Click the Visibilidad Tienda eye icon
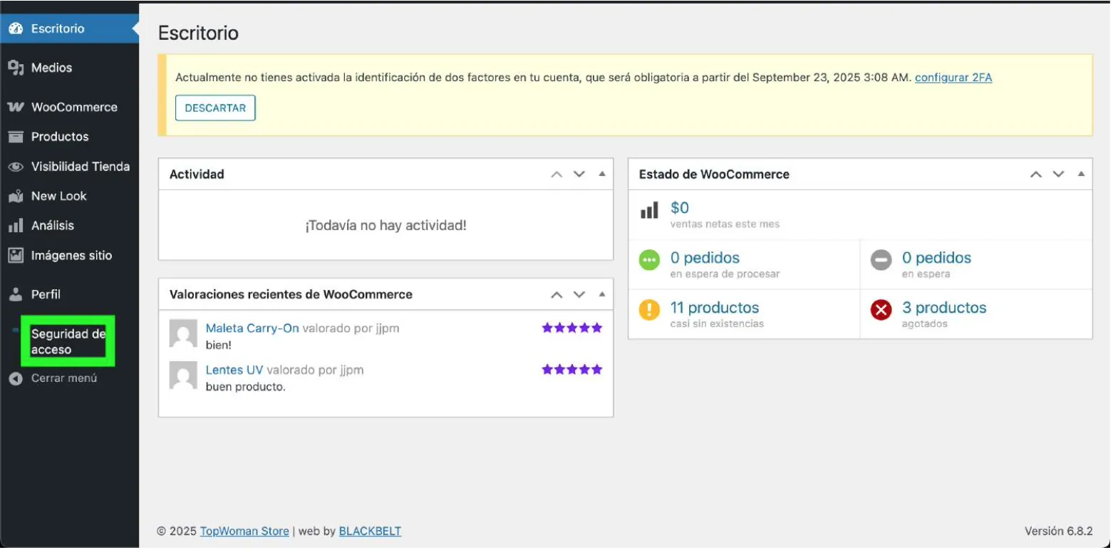This screenshot has height=550, width=1113. click(x=16, y=167)
